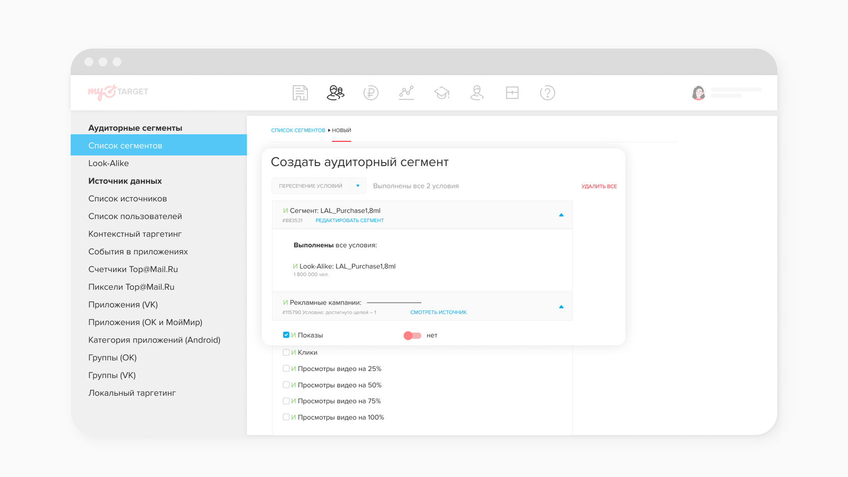Open the campaigns icon in top navigation
The image size is (848, 477).
coord(300,93)
